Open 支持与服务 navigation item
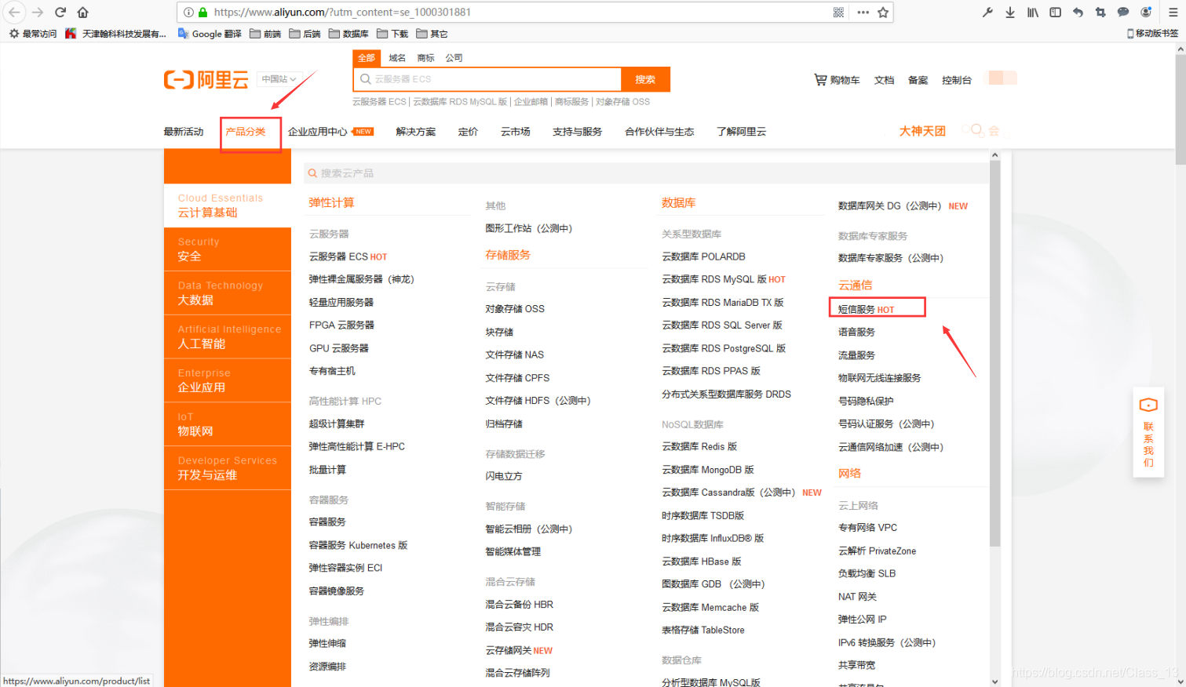Image resolution: width=1186 pixels, height=687 pixels. [577, 132]
